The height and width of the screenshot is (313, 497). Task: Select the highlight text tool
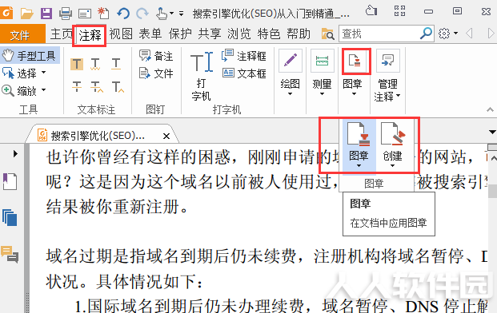click(77, 64)
